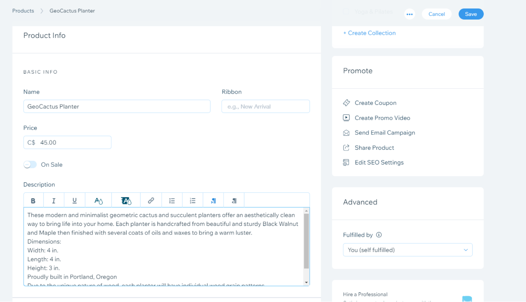Viewport: 526px width, 302px height.
Task: Toggle bold formatting in description toolbar
Action: tap(33, 201)
